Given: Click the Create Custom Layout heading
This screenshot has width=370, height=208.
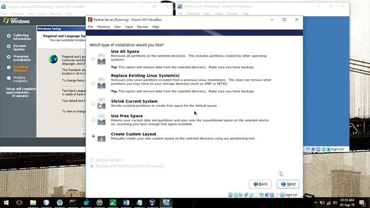Looking at the screenshot, I should point(134,134).
